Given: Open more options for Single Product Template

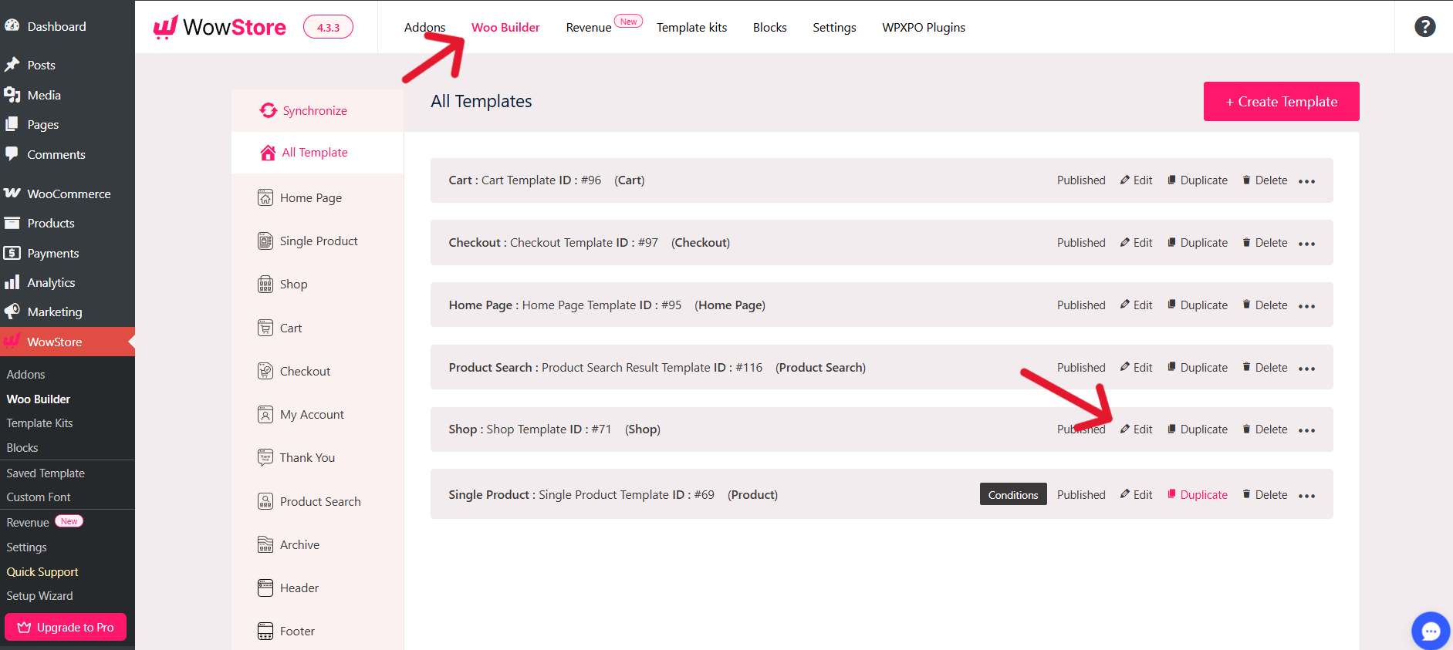Looking at the screenshot, I should pyautogui.click(x=1306, y=496).
